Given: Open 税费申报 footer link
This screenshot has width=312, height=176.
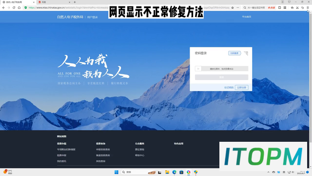Looking at the screenshot, I should click(x=62, y=155).
